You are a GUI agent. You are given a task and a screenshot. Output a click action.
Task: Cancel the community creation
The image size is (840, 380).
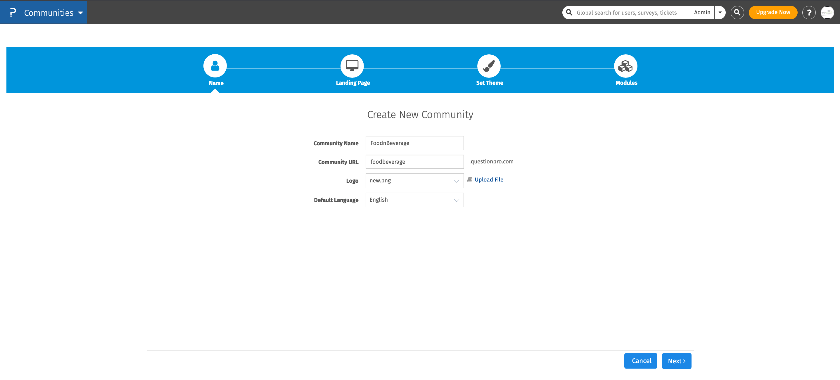640,361
